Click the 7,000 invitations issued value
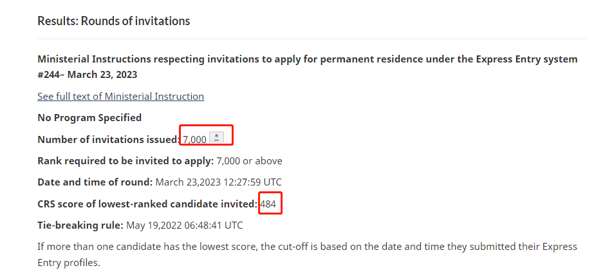The image size is (605, 277). 195,139
